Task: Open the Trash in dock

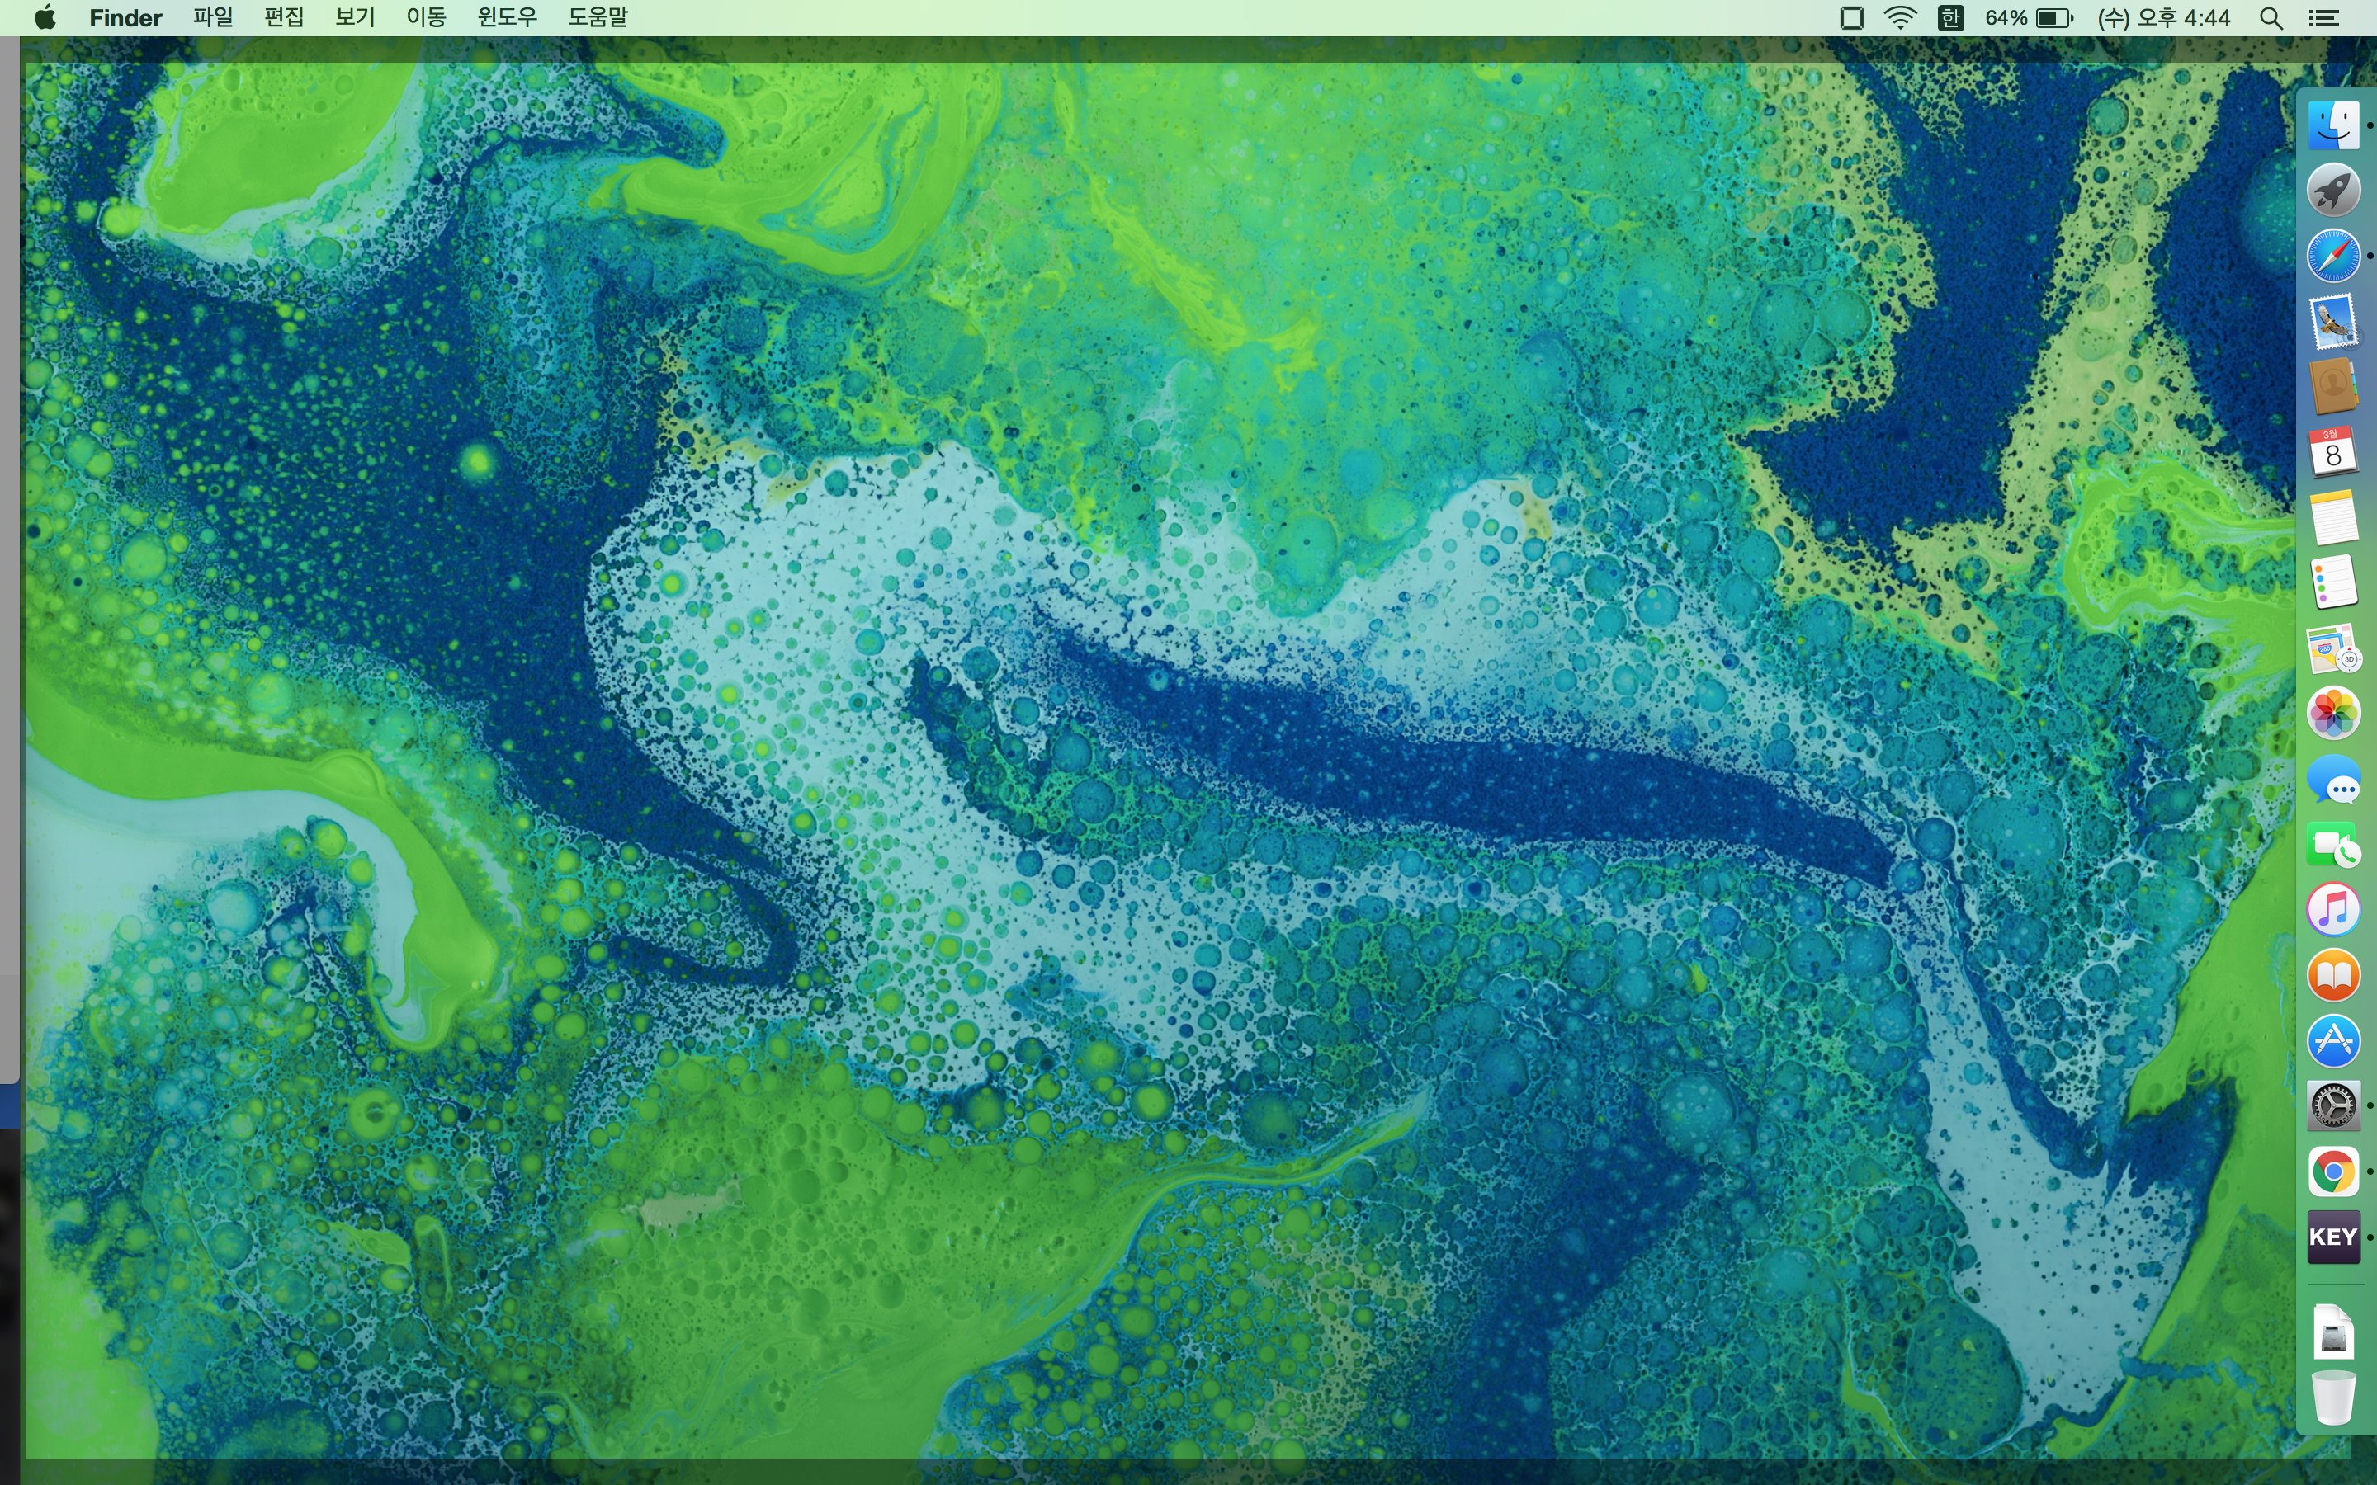Action: 2332,1397
